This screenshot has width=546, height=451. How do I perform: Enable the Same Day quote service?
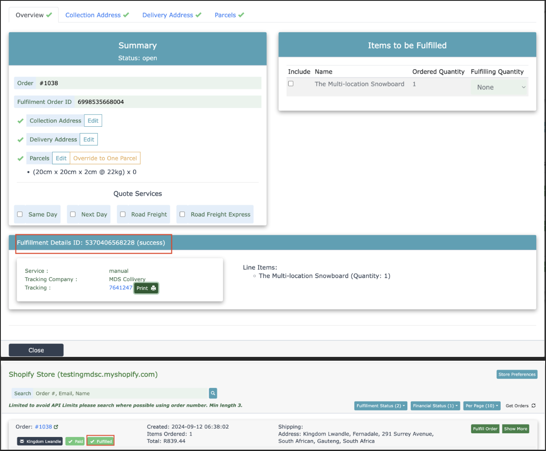[20, 214]
